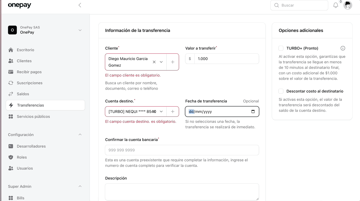
Task: Go to Escritorio in sidebar
Action: [25, 50]
